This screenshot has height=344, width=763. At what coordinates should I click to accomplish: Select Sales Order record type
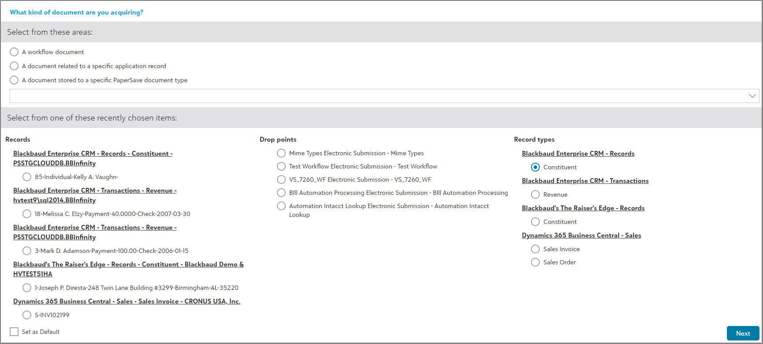[x=535, y=262]
